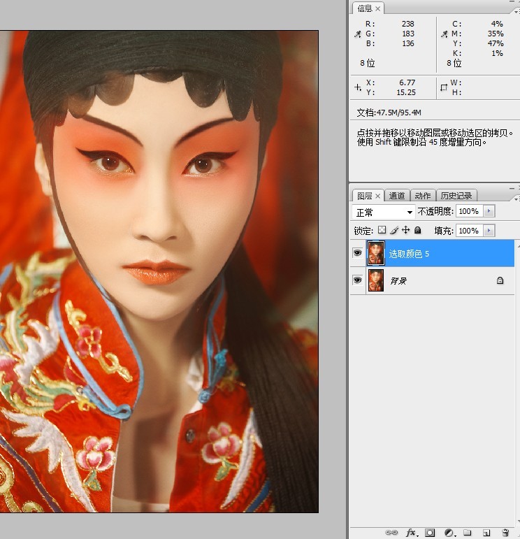Create new adjustment layer icon
Viewport: 520px width, 539px height.
pos(449,533)
